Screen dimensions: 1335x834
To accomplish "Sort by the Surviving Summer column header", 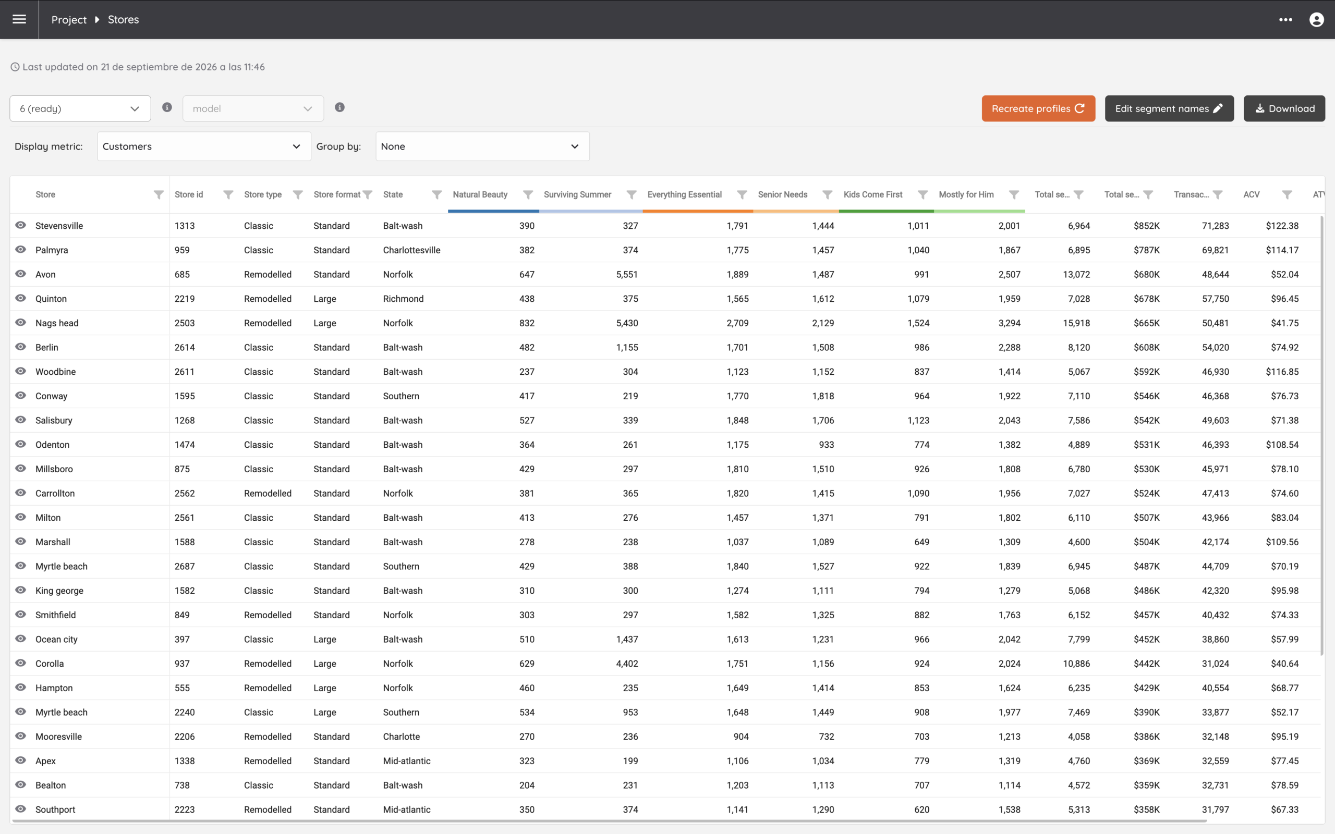I will (x=578, y=195).
